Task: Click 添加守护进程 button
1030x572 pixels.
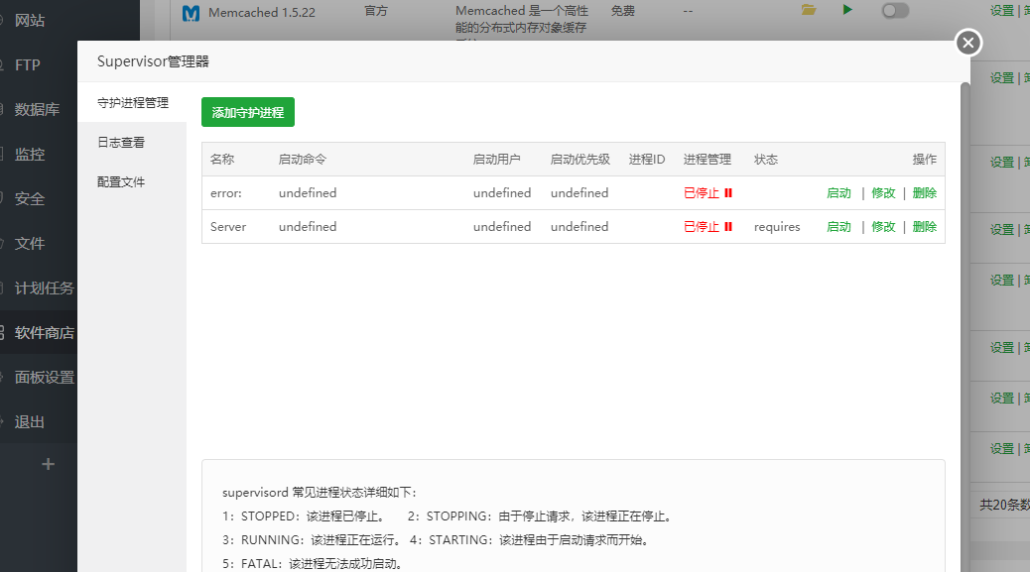Action: pos(248,112)
